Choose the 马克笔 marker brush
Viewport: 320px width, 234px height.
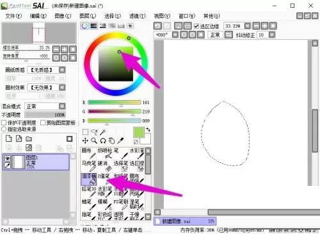pos(89,166)
